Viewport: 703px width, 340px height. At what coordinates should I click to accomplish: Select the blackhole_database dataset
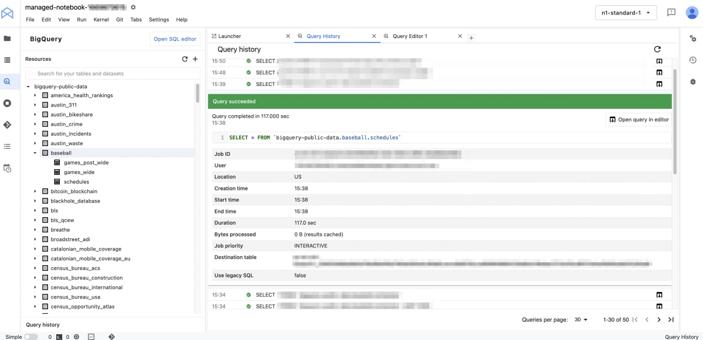[x=75, y=201]
